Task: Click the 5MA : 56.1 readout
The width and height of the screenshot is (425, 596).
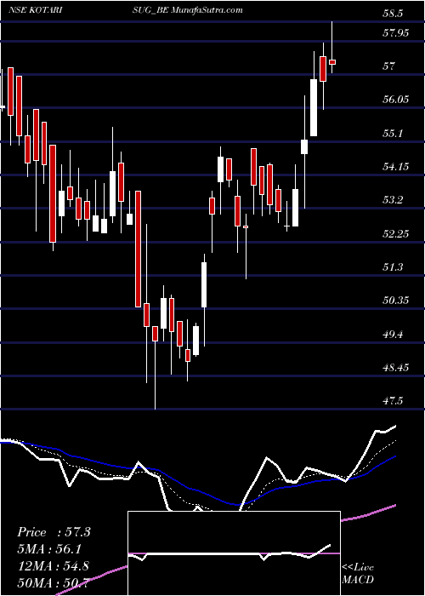Action: click(49, 549)
